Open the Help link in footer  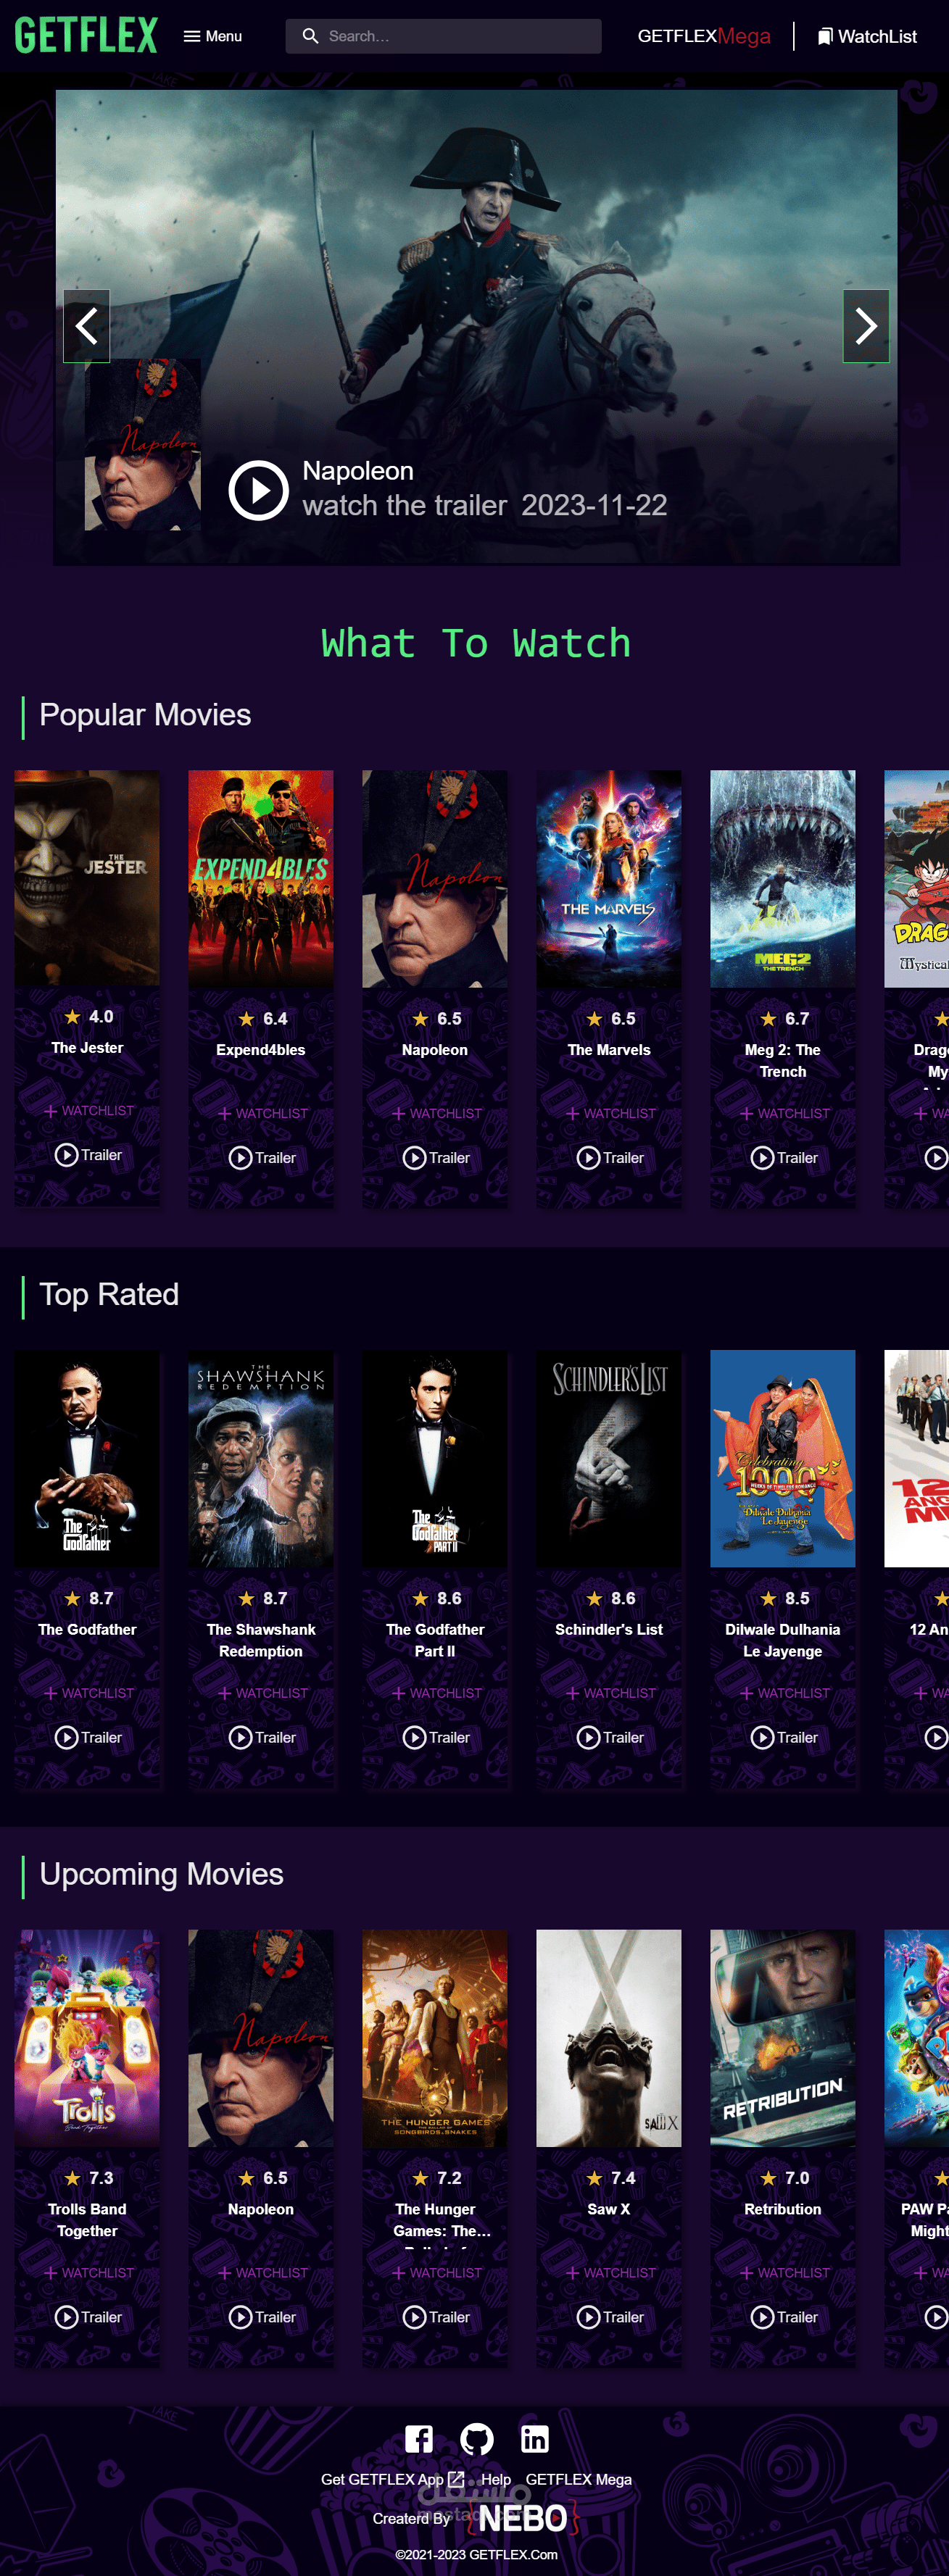pyautogui.click(x=496, y=2479)
